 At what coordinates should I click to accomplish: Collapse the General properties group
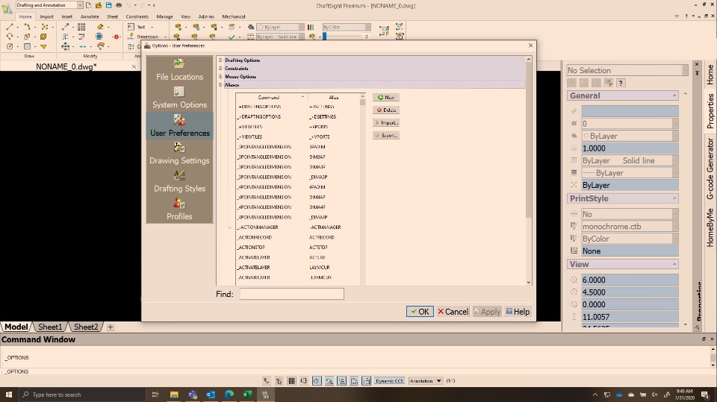coord(674,95)
